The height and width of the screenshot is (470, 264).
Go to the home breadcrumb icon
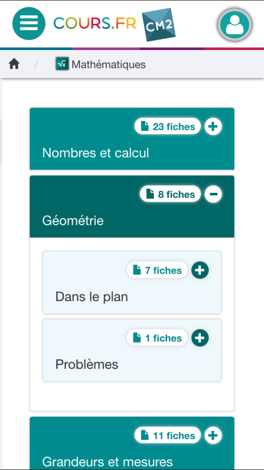tap(14, 64)
